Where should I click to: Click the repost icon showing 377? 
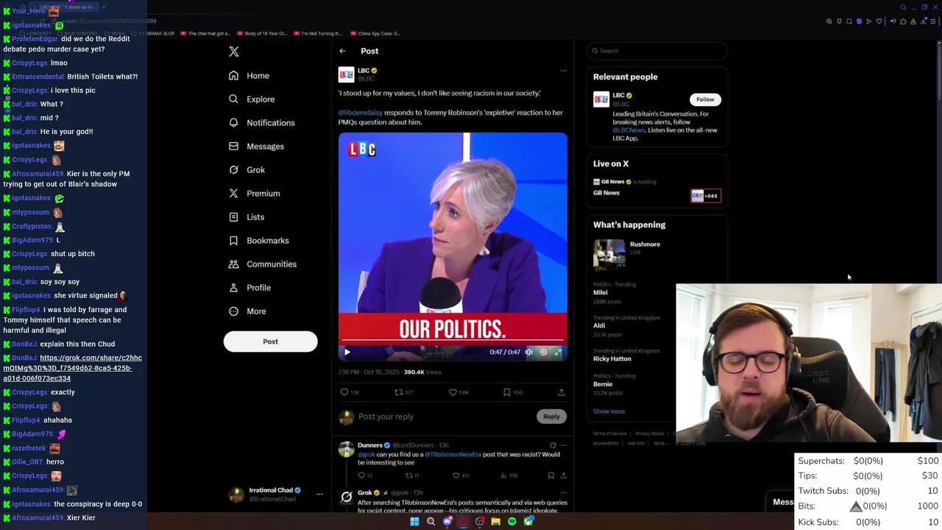[398, 392]
